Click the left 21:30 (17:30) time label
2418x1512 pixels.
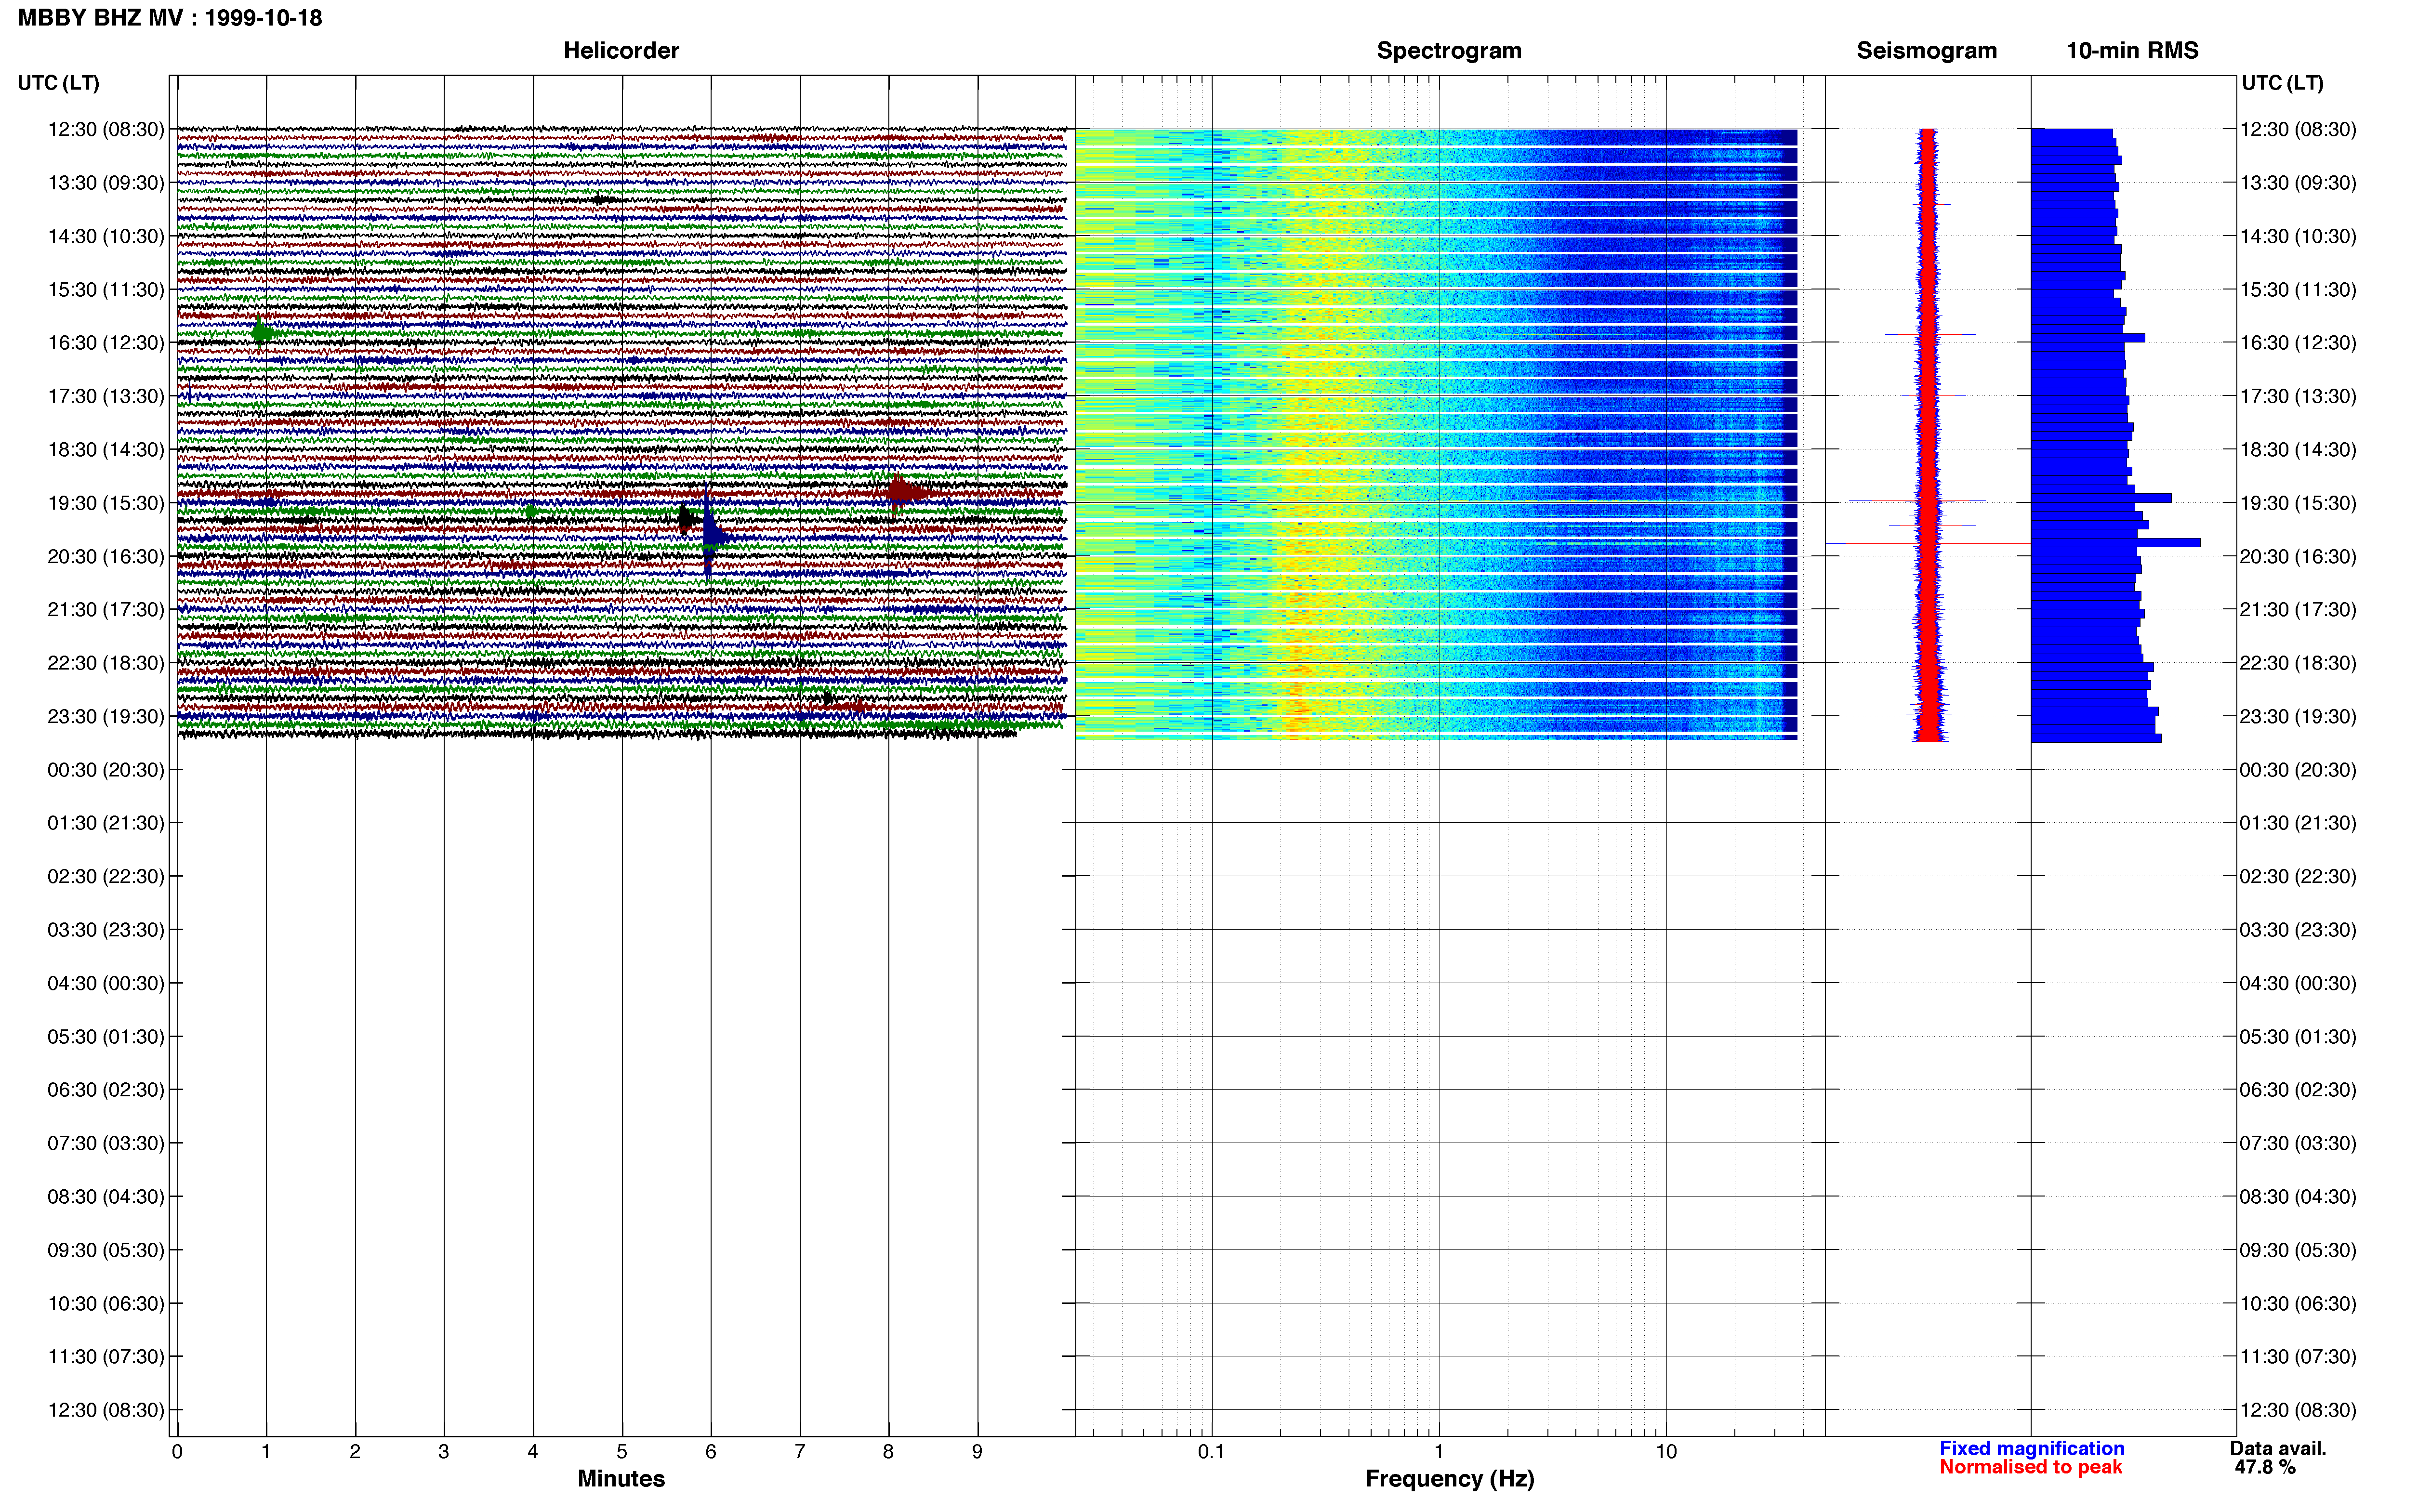[x=106, y=609]
